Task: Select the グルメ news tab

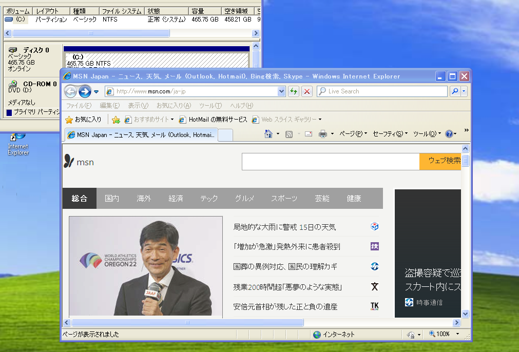Action: tap(244, 198)
